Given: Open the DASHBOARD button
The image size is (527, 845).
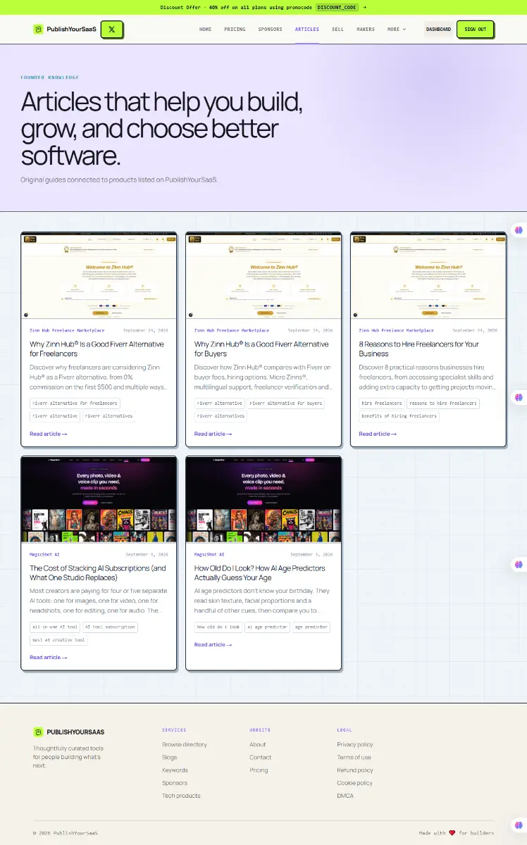Looking at the screenshot, I should (x=438, y=30).
